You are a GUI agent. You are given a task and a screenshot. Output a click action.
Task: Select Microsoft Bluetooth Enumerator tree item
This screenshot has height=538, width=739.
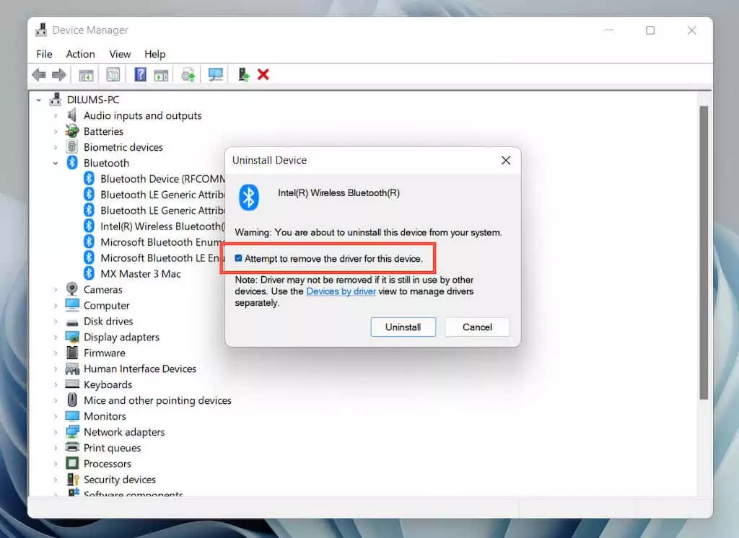(162, 242)
